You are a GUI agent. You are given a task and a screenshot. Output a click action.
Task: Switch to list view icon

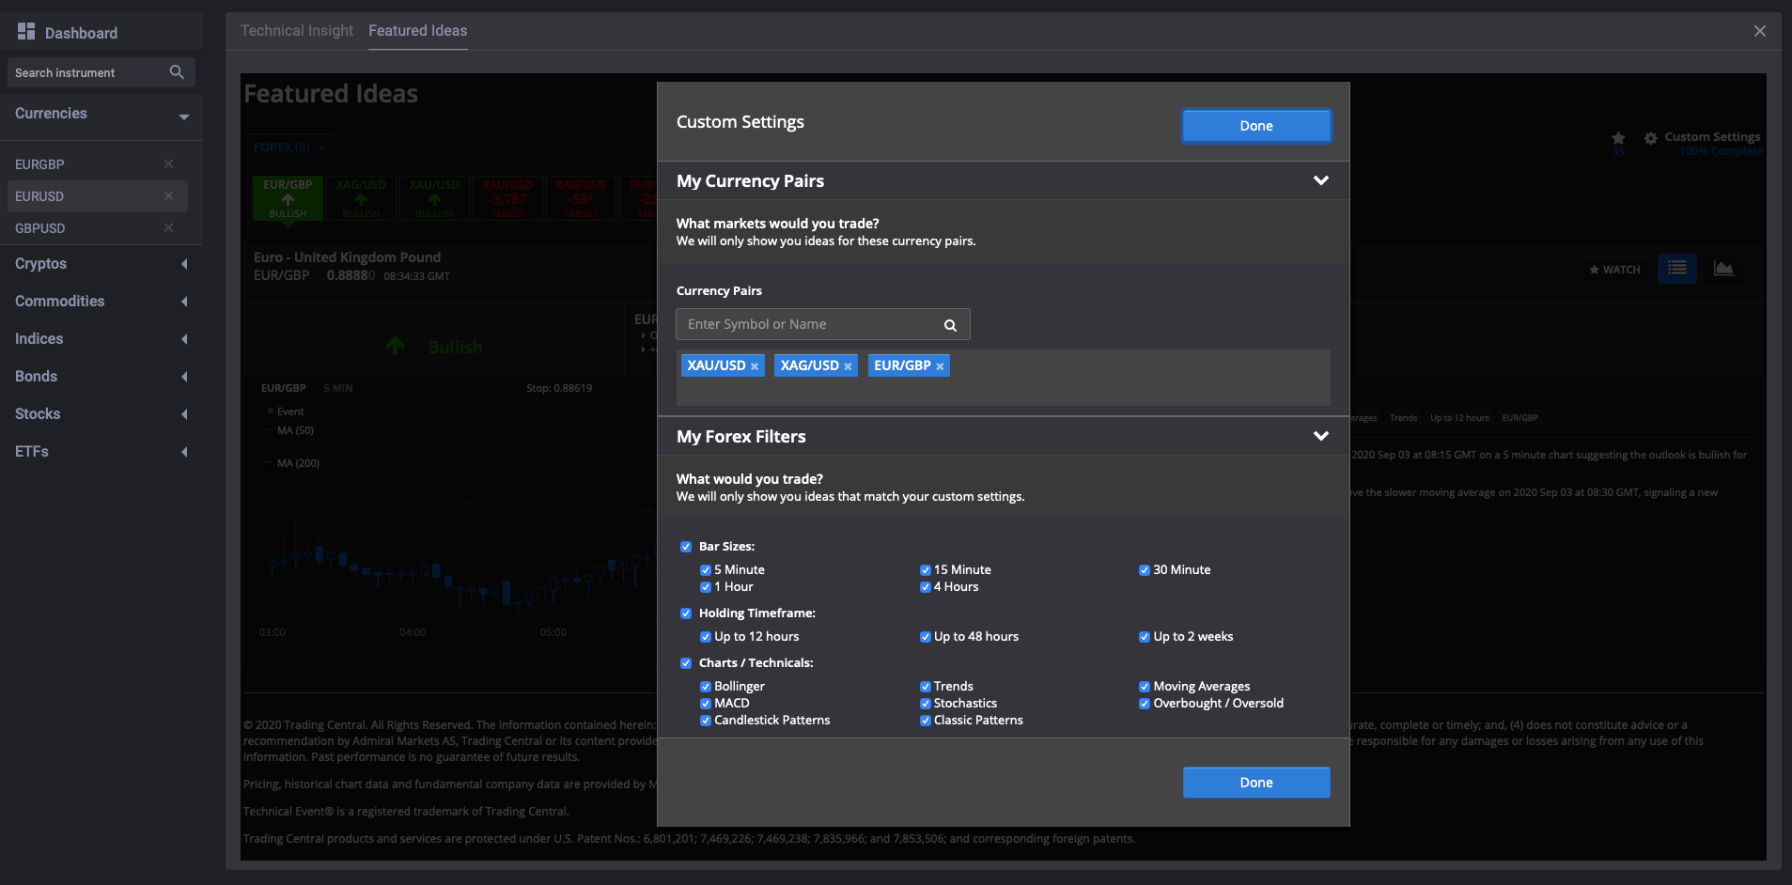pos(1677,269)
